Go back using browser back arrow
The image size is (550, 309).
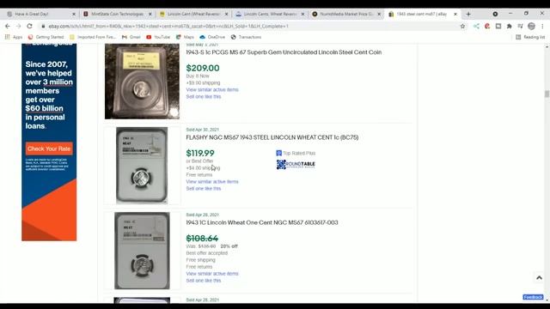[8, 27]
